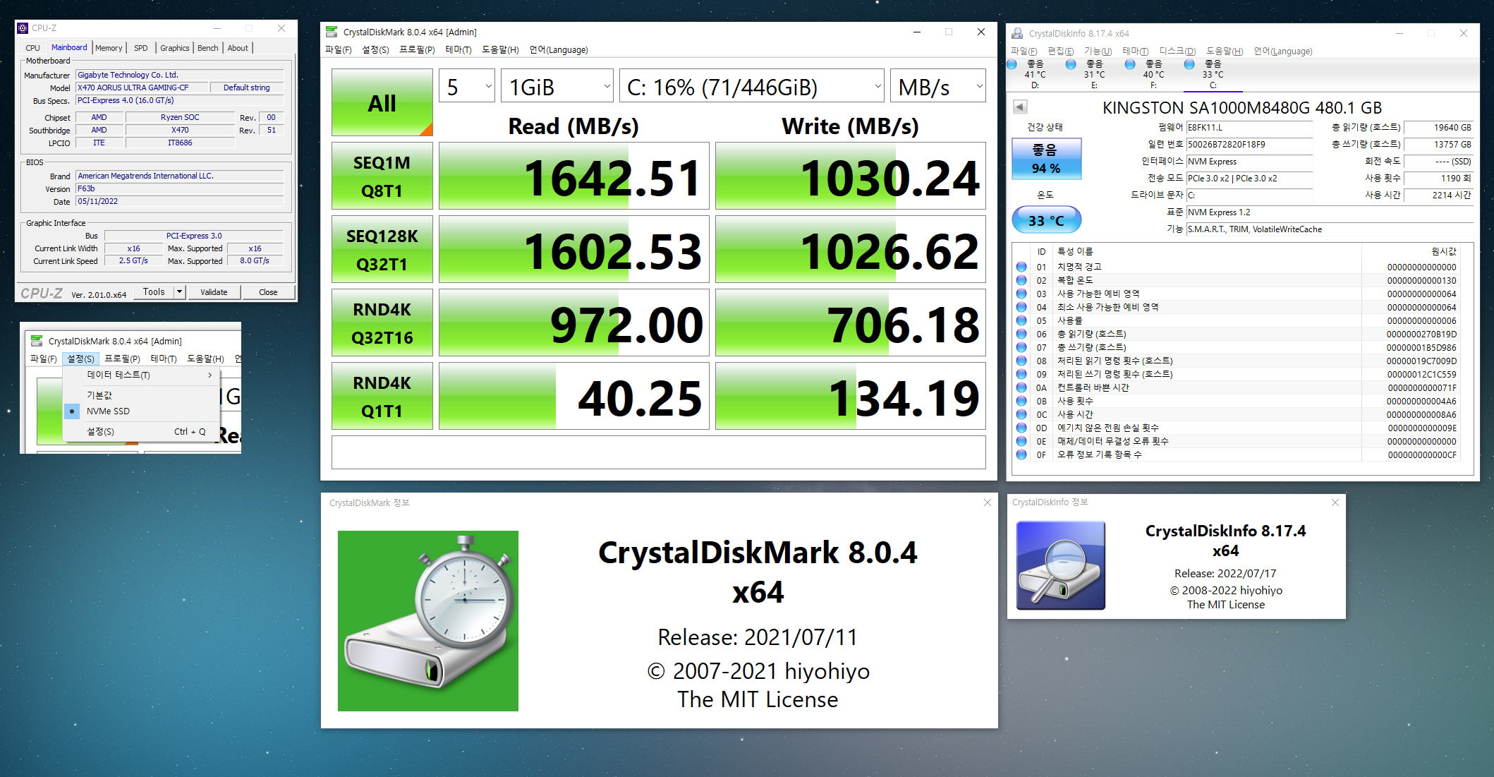Select drive D: status orb in CrystalDiskInfo
The image size is (1494, 777).
click(x=1012, y=64)
